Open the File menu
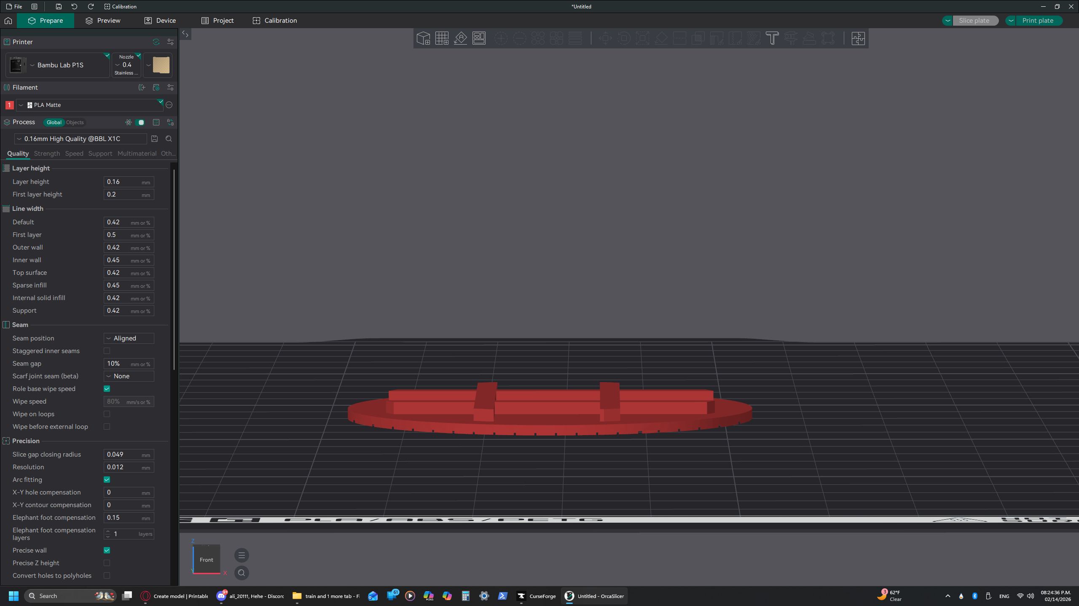This screenshot has width=1079, height=606. point(14,7)
